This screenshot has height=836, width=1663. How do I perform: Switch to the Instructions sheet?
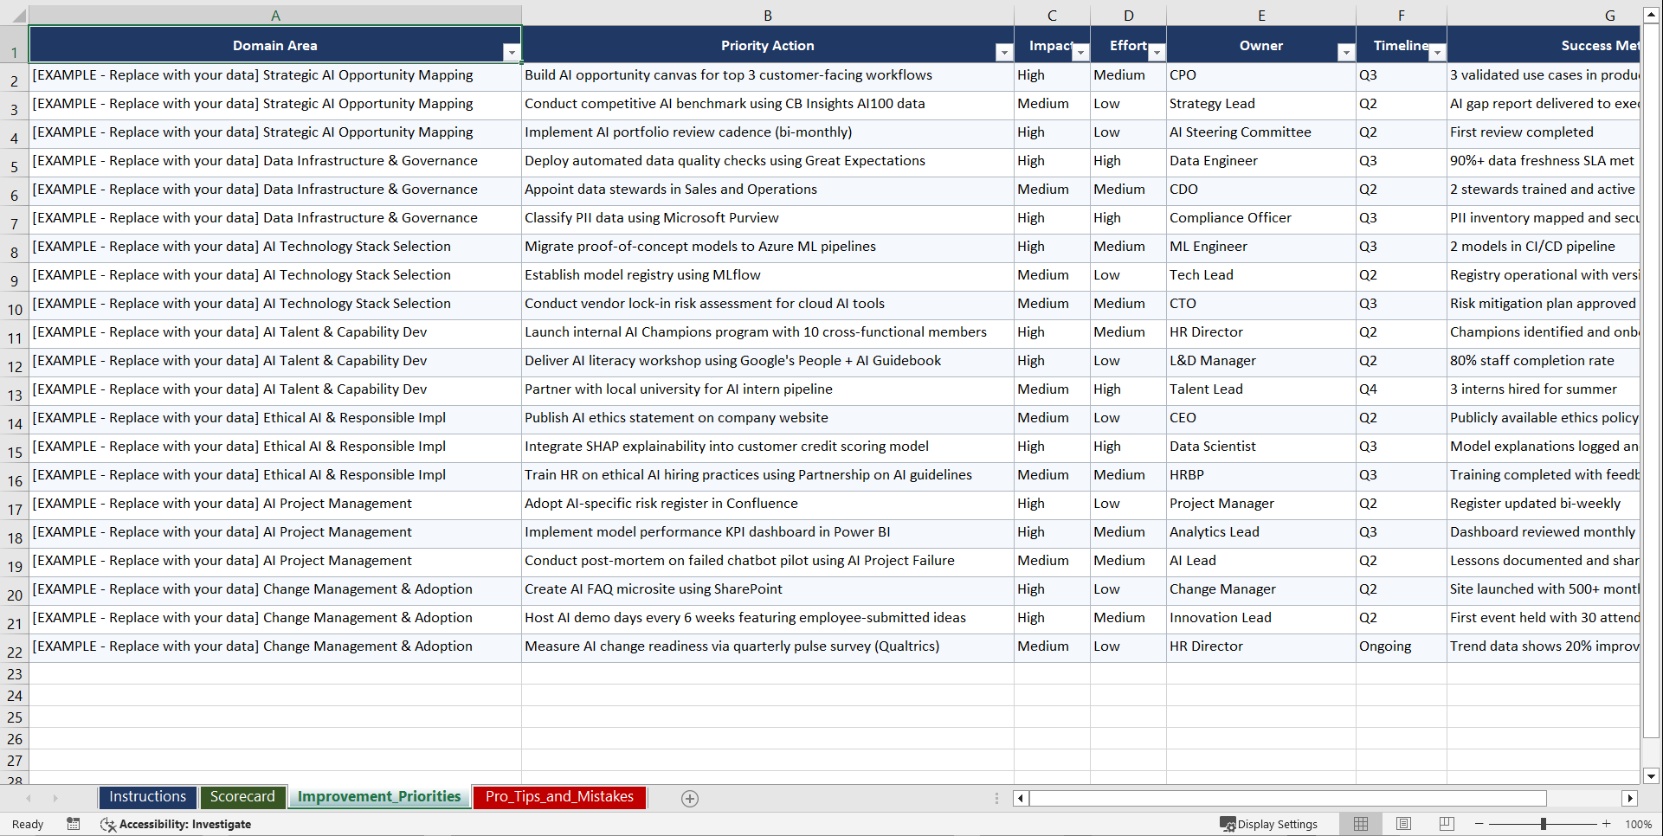click(147, 797)
